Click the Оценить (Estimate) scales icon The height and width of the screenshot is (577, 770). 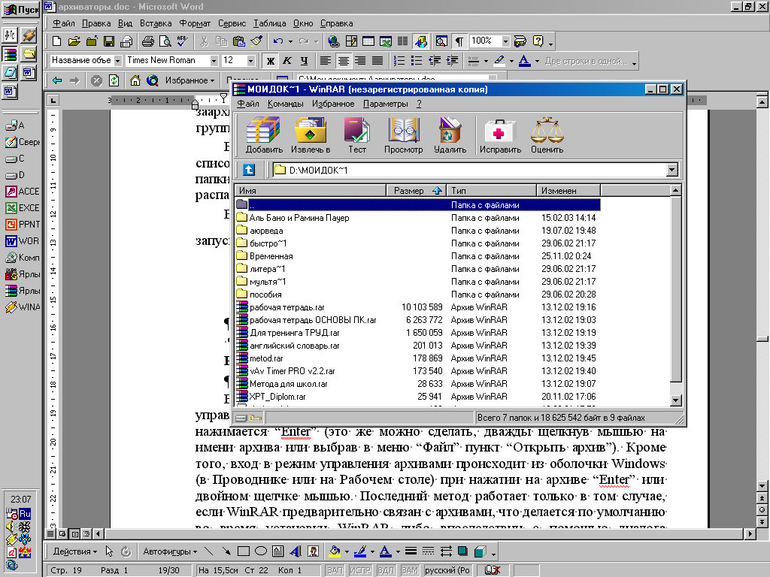547,135
